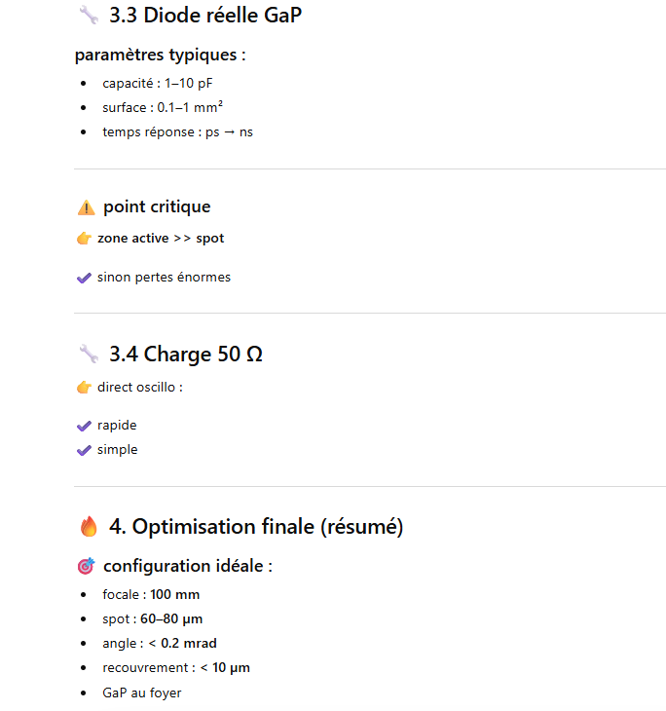This screenshot has height=711, width=666.
Task: Click the pointing hand before direct oscillo
Action: 84,388
